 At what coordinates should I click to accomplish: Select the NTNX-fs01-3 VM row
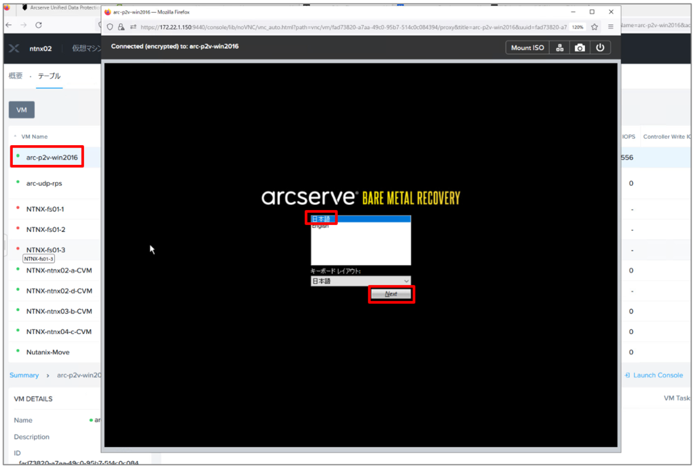[45, 250]
